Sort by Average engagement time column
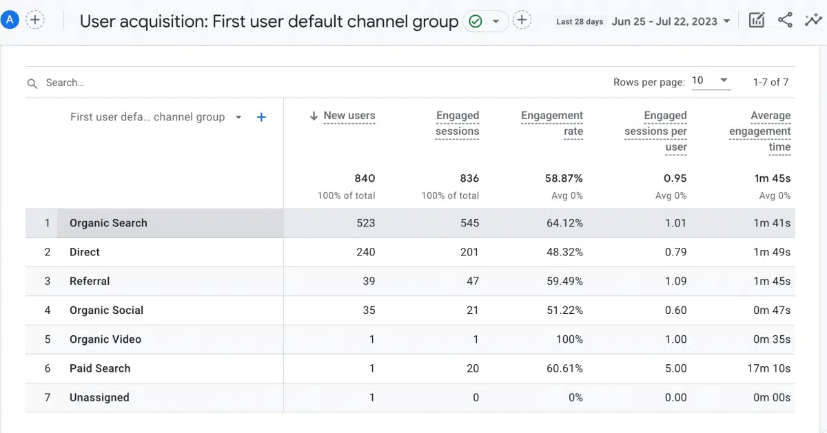 pyautogui.click(x=760, y=131)
